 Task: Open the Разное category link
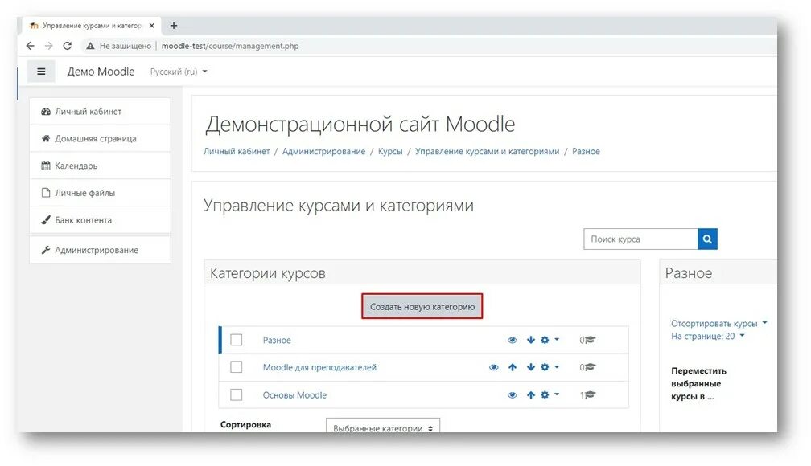pos(277,340)
